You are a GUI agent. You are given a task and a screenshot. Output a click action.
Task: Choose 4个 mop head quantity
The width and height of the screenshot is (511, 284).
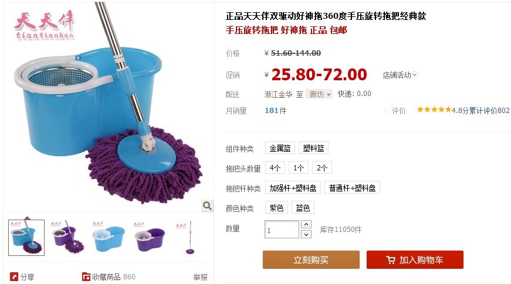(x=275, y=168)
